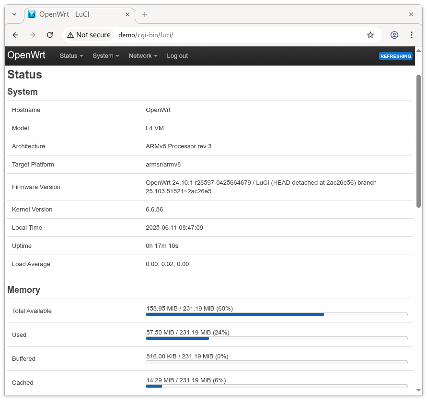Expand the Network menu
427x401 pixels.
[x=143, y=56]
